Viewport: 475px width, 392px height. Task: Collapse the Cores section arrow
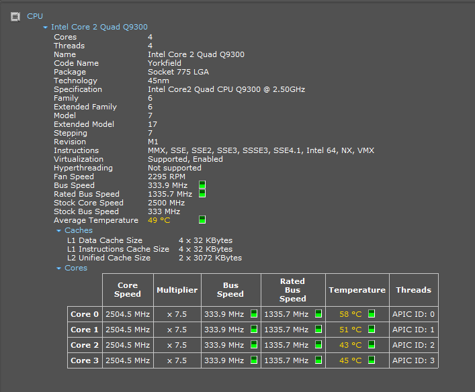[x=58, y=268]
